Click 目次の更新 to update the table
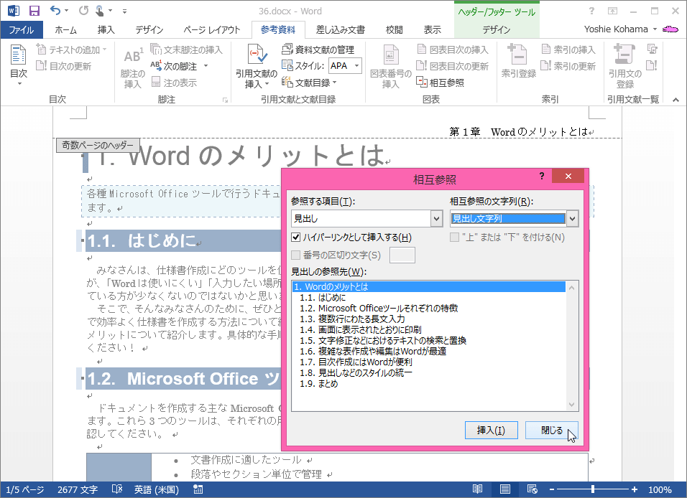687x498 pixels. click(64, 66)
